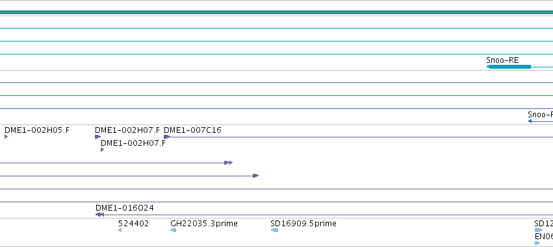Click the purple double-arrowhead glyph ending the long line

(x=229, y=163)
